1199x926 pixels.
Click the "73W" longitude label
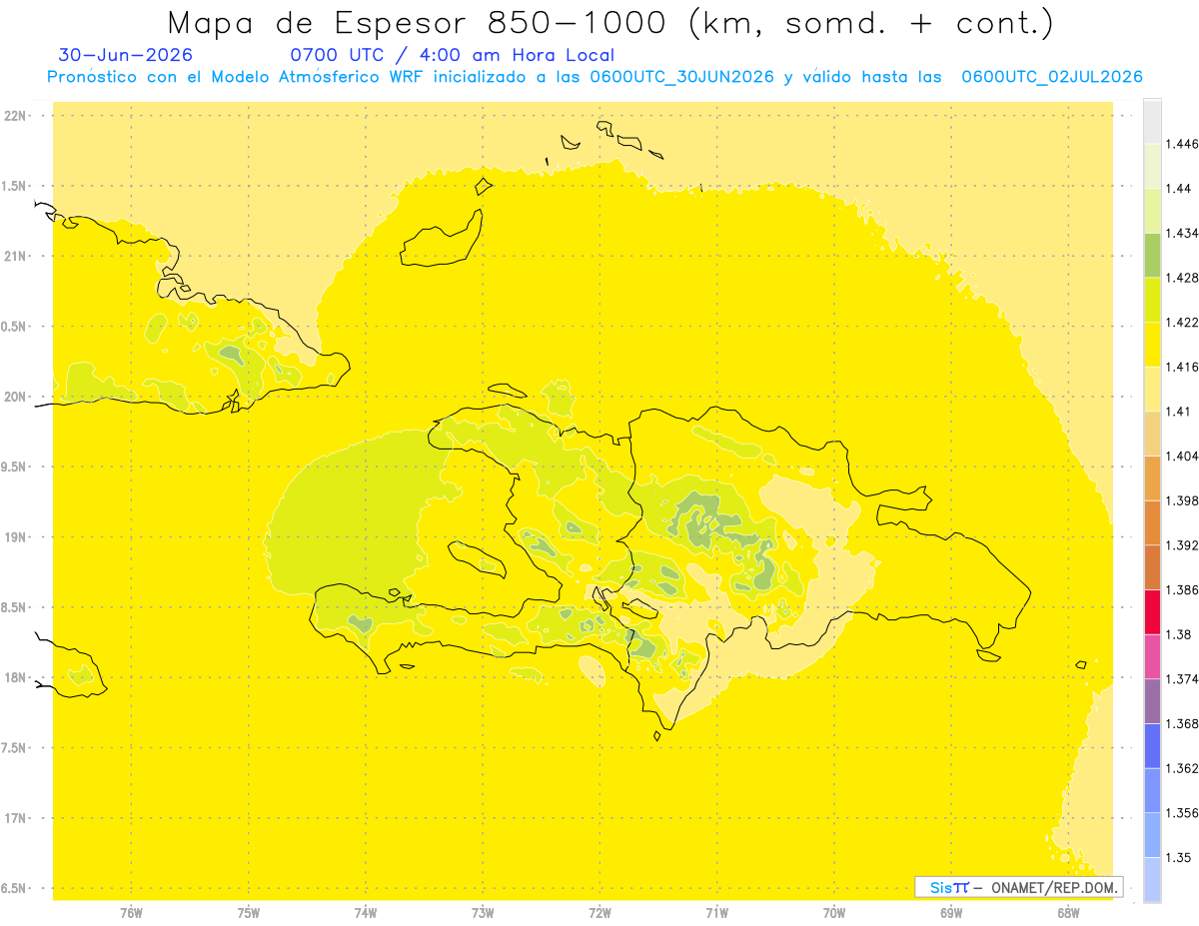(x=483, y=913)
